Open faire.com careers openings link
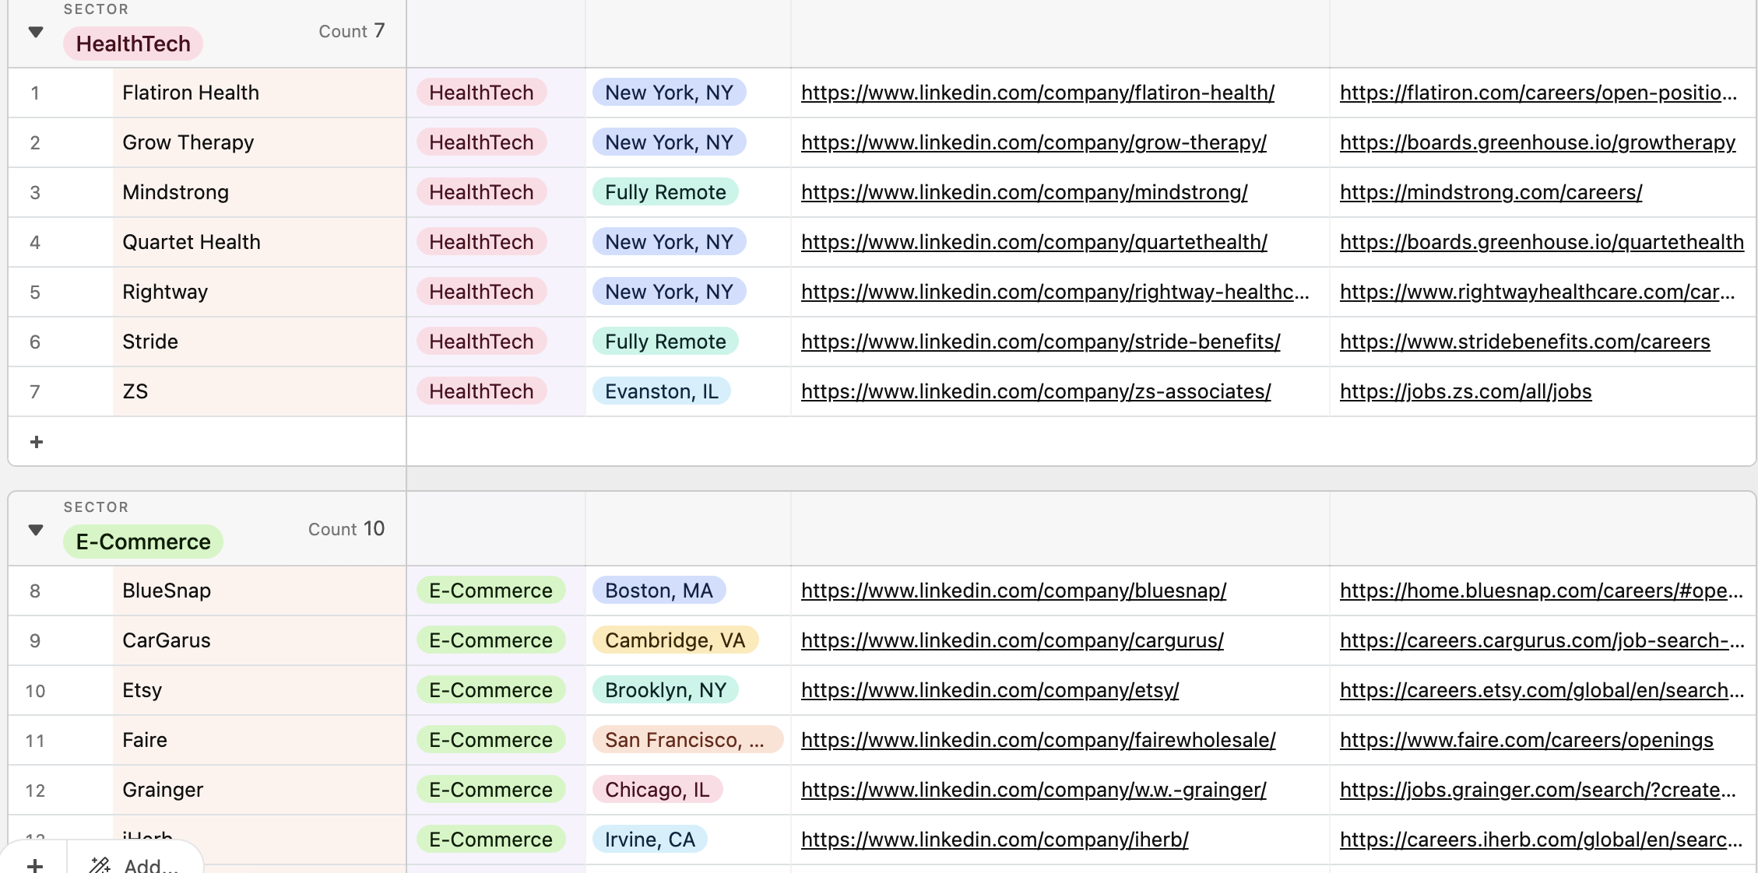 (x=1527, y=740)
